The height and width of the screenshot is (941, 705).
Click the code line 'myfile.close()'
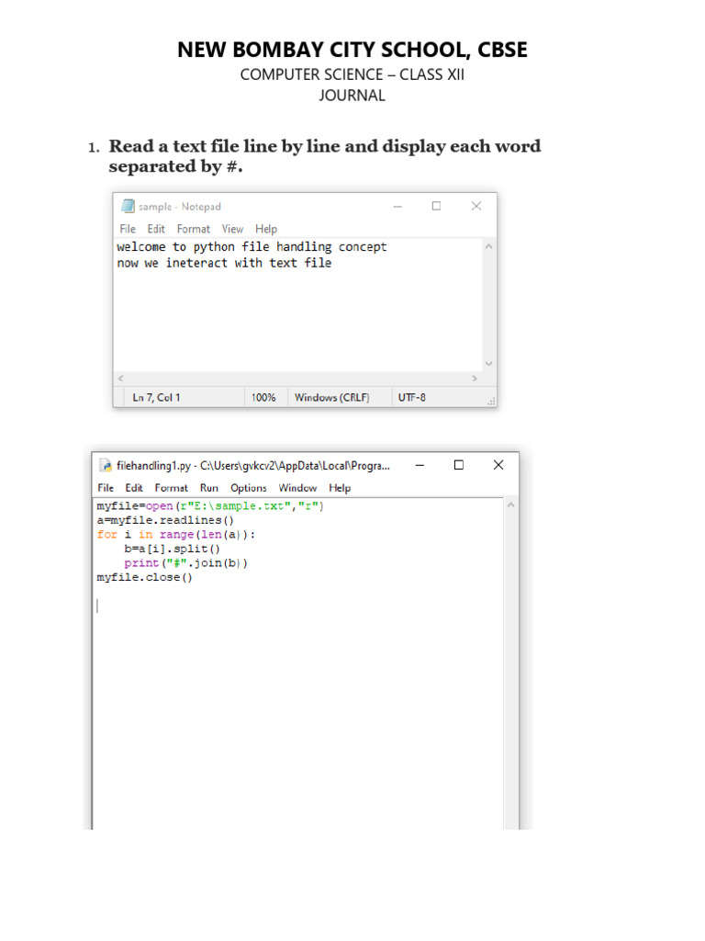point(144,577)
